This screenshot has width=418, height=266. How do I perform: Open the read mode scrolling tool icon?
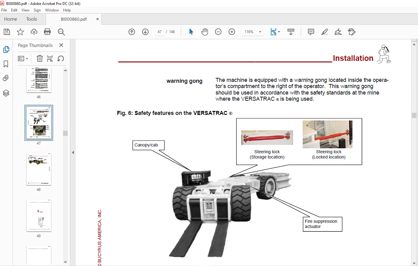(291, 32)
